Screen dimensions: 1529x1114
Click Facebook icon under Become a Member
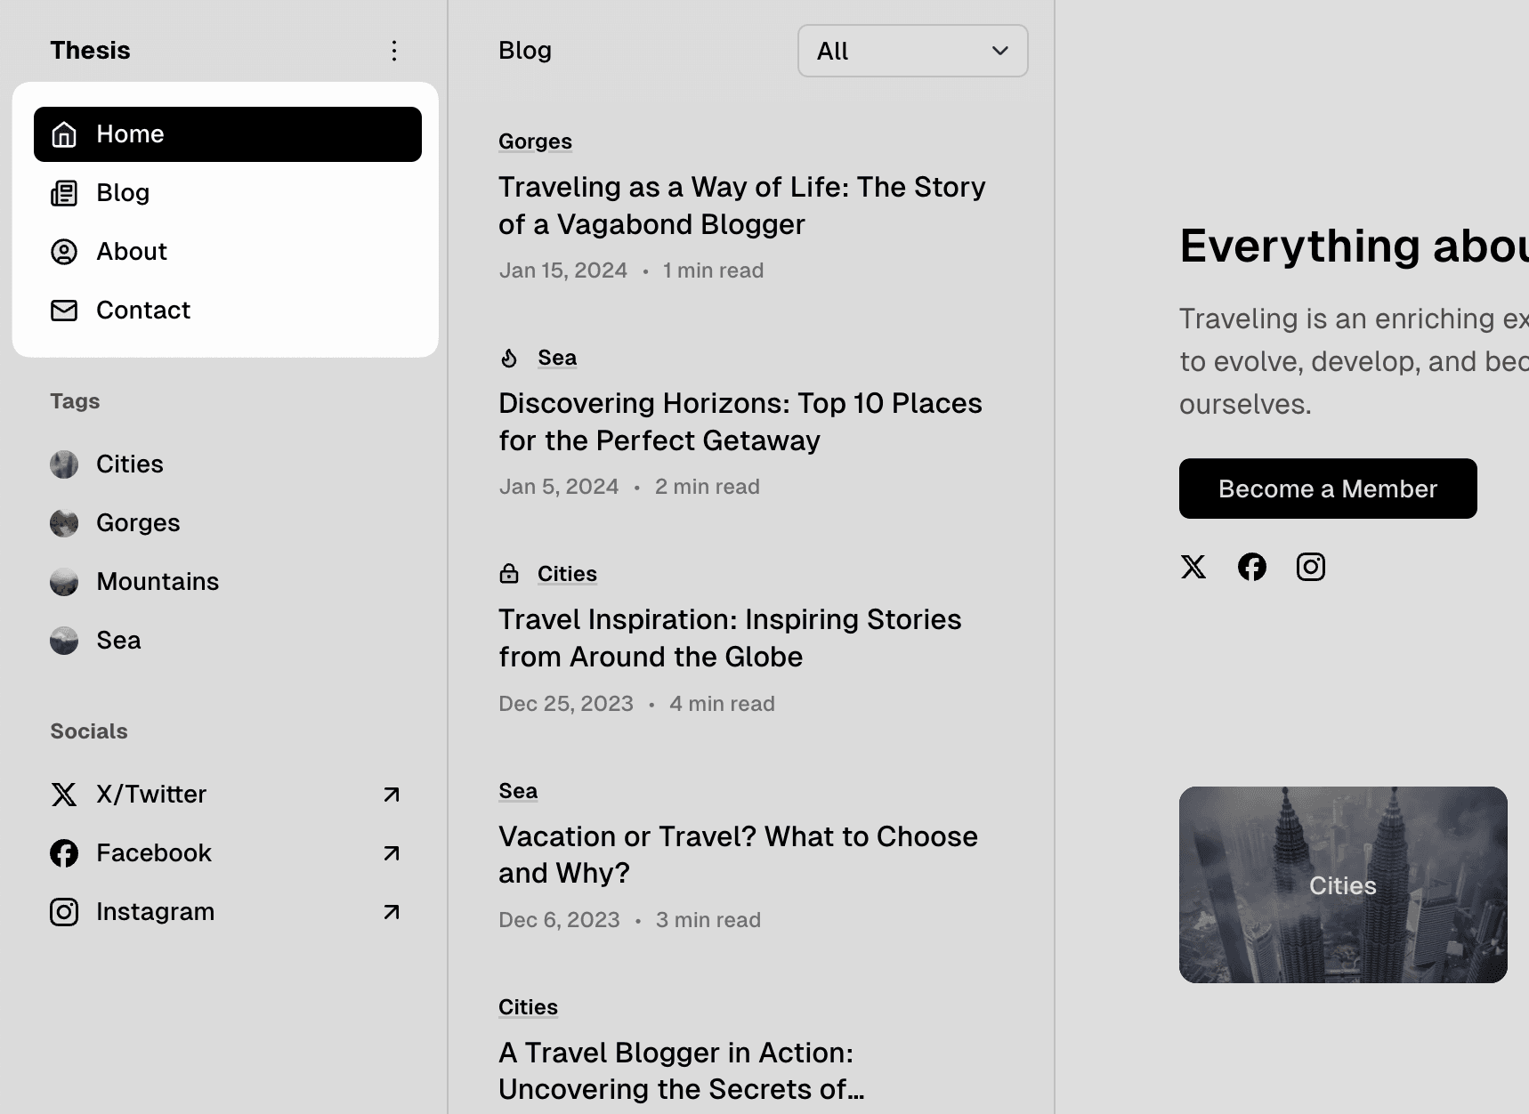1252,567
